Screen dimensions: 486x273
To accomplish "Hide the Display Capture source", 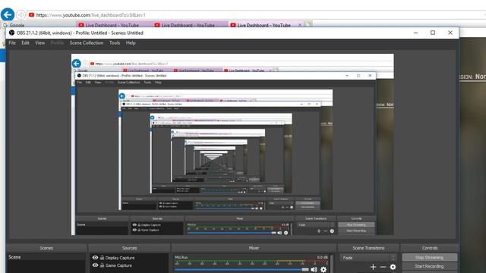I will (x=95, y=257).
